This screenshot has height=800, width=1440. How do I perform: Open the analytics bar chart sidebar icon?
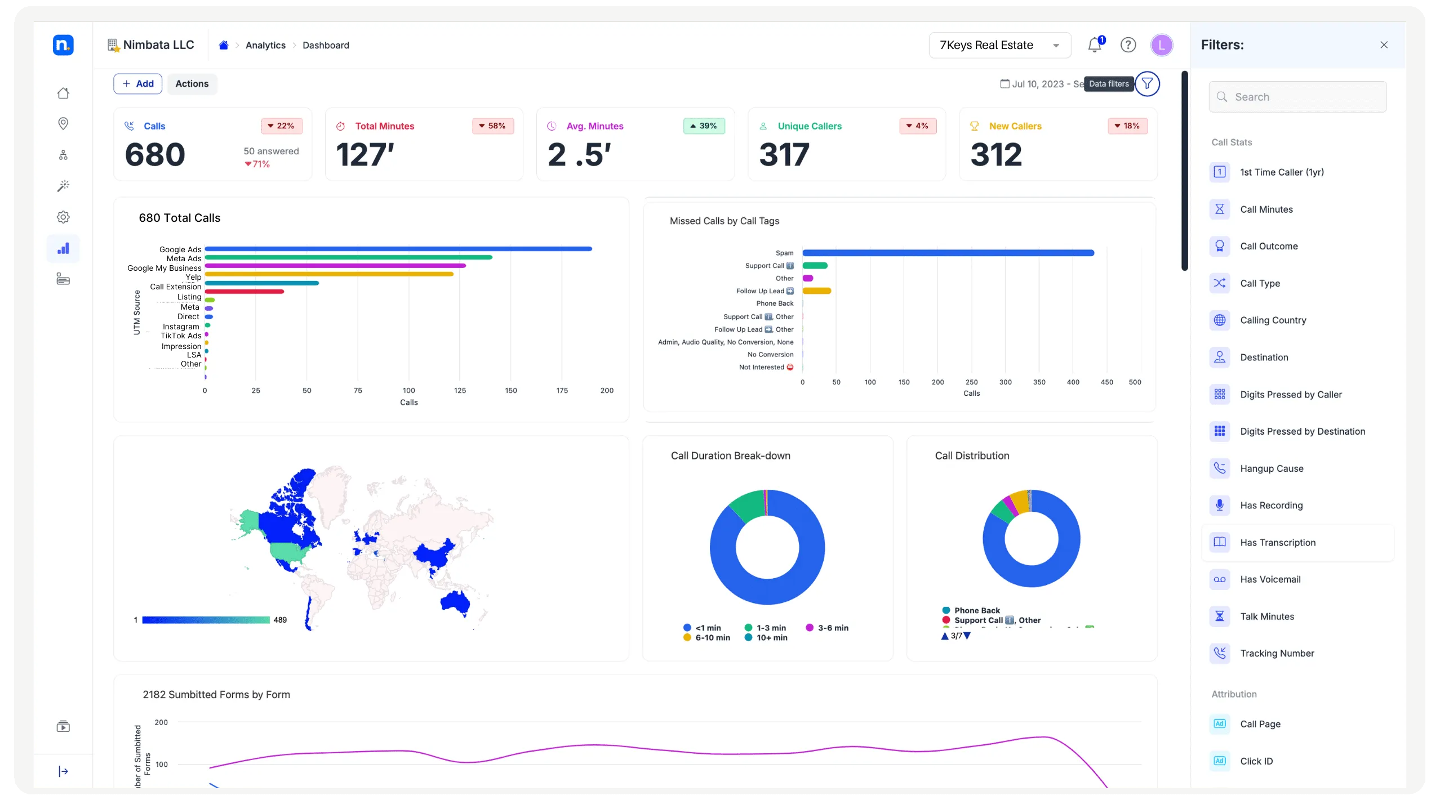(x=63, y=248)
